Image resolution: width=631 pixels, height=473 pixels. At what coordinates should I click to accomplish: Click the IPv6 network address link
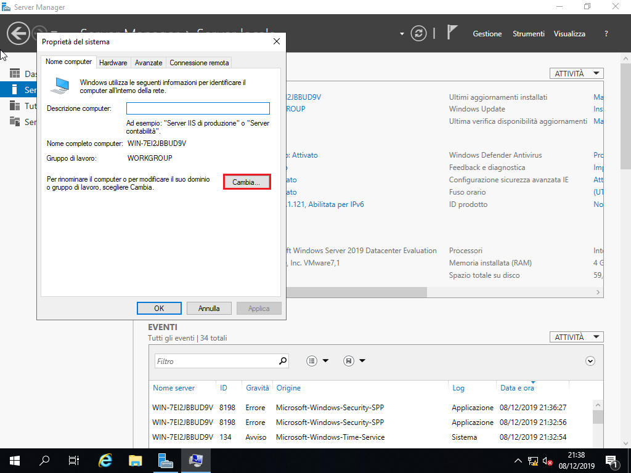[x=325, y=204]
